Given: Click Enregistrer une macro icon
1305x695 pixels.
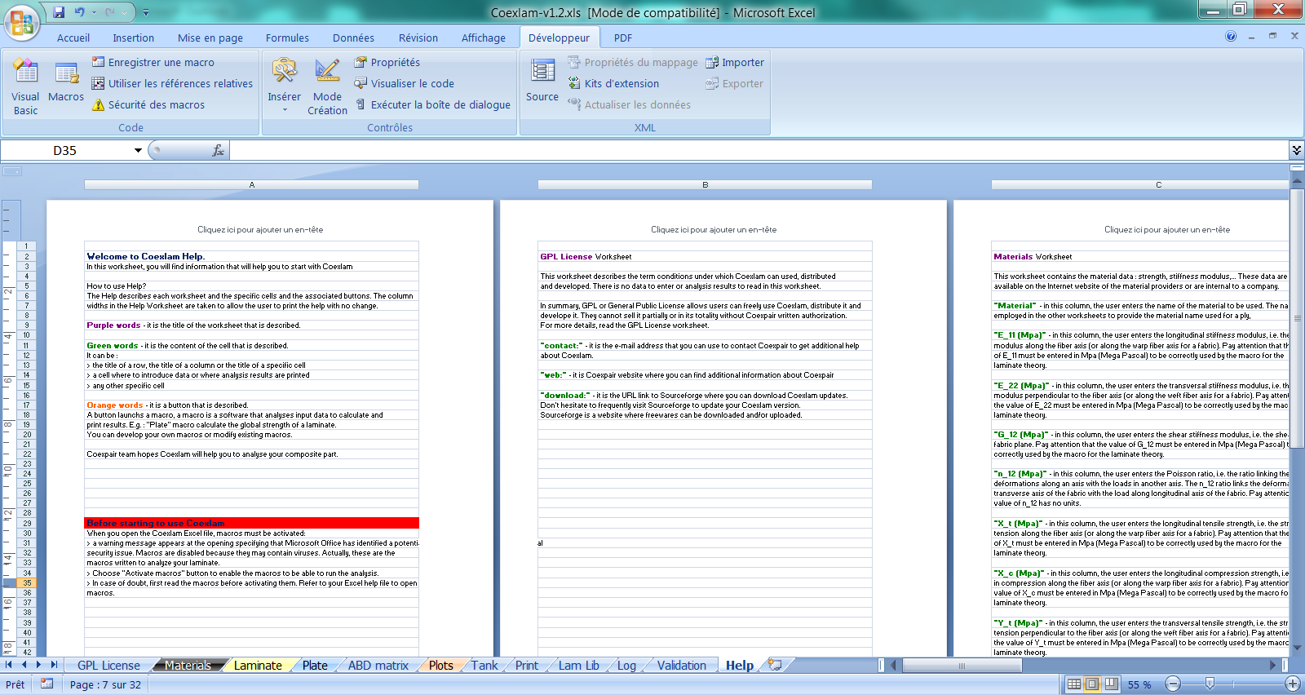Looking at the screenshot, I should (99, 62).
